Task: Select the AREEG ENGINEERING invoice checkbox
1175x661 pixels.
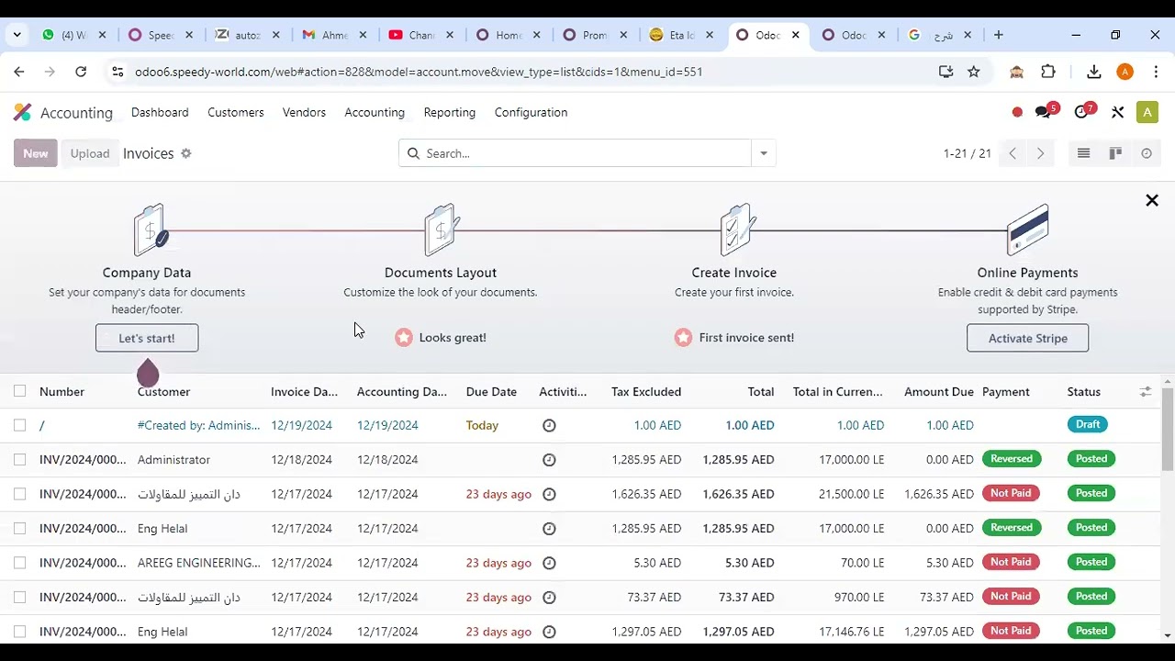Action: coord(19,563)
